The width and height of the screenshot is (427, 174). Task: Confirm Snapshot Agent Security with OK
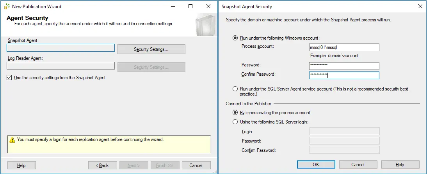tap(316, 165)
